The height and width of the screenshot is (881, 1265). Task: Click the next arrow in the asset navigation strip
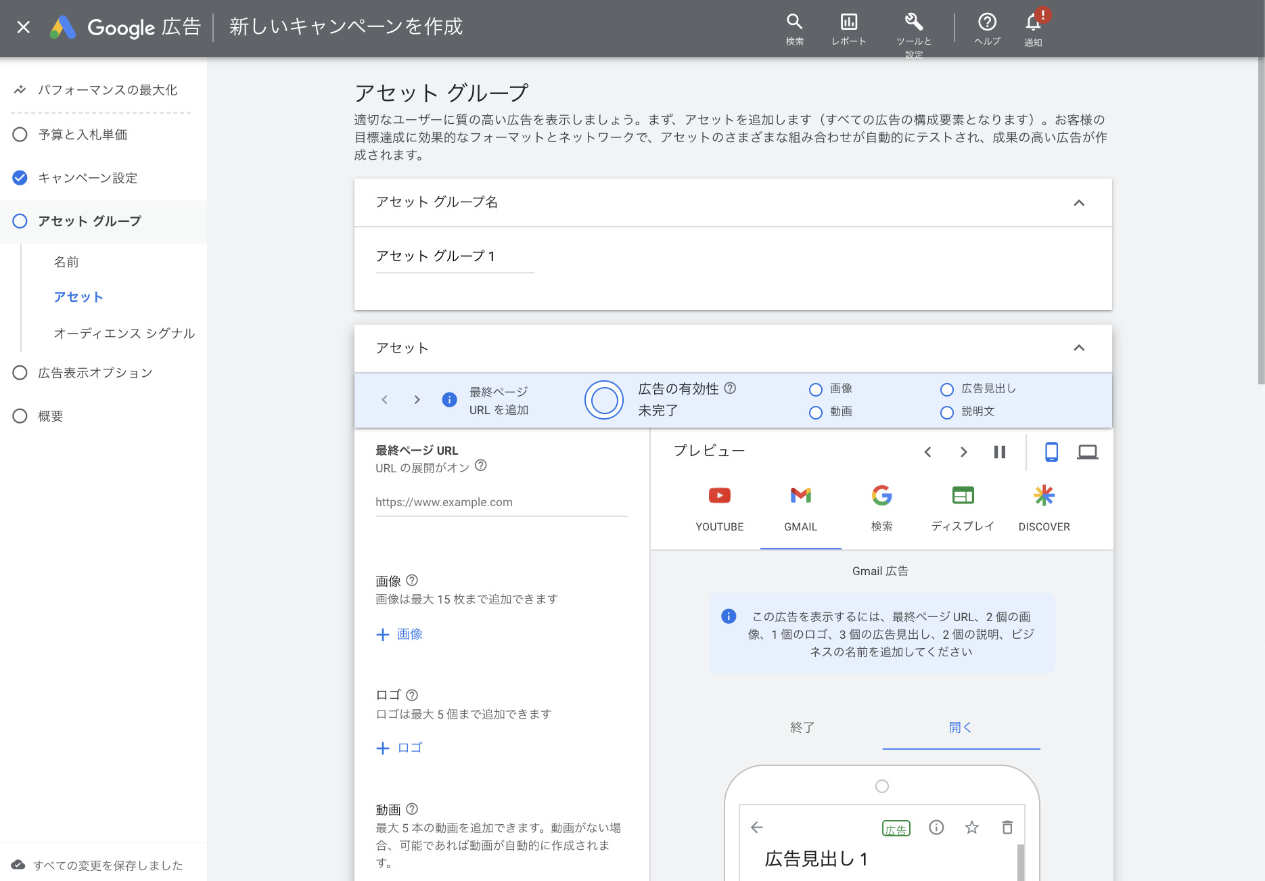[x=417, y=399]
